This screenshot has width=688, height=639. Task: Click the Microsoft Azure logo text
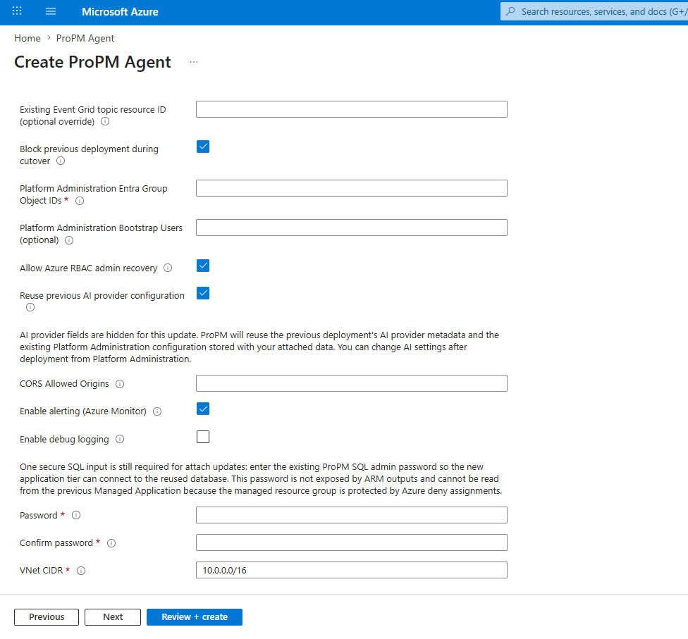point(120,12)
